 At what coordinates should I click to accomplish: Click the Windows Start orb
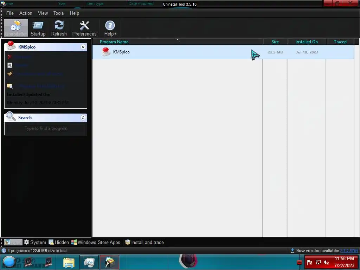pyautogui.click(x=9, y=262)
